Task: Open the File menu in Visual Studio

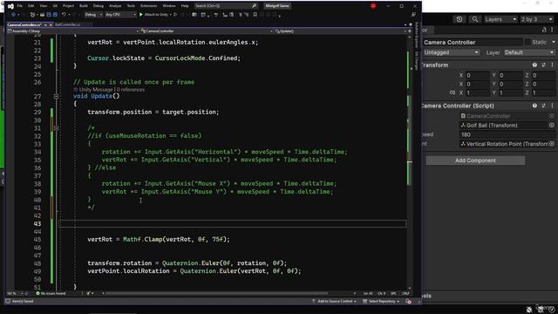Action: tap(19, 6)
